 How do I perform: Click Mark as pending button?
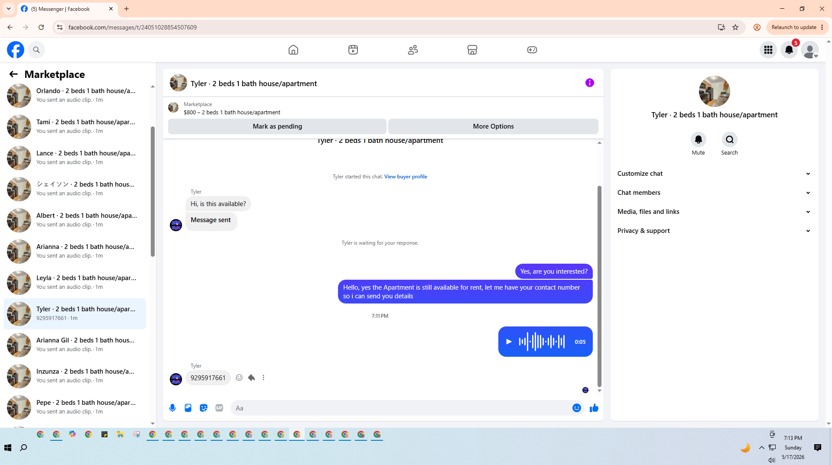[x=277, y=126]
